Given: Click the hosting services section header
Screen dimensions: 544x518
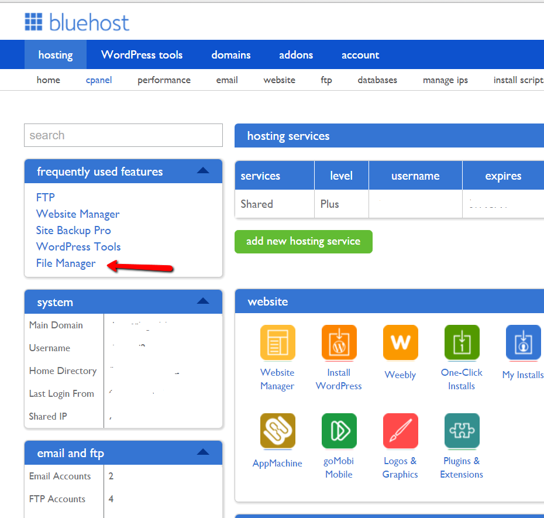Looking at the screenshot, I should click(x=389, y=136).
